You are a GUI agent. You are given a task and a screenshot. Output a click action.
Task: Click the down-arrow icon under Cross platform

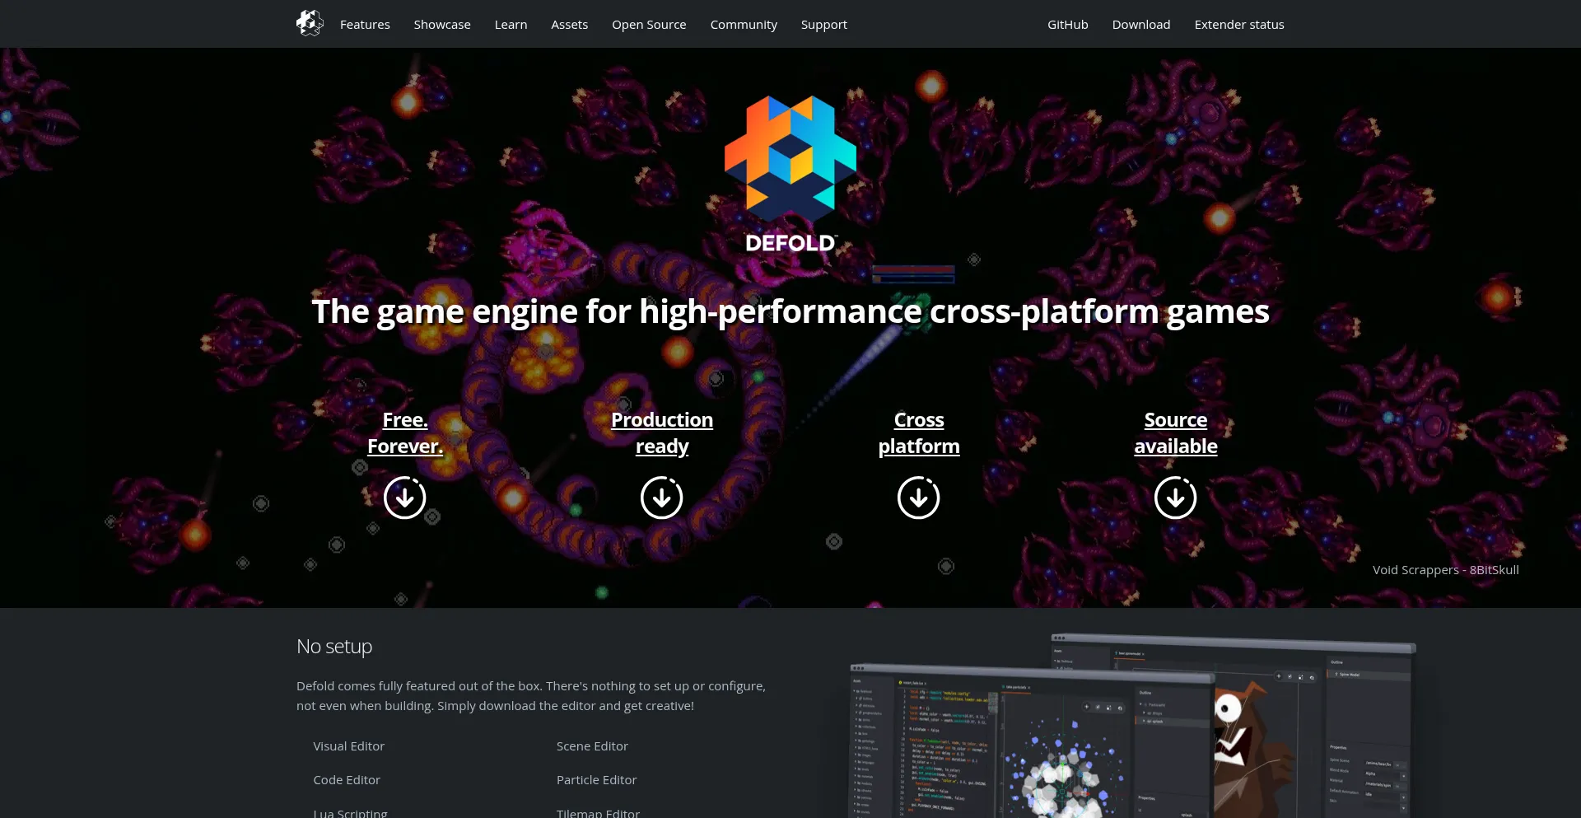tap(918, 498)
